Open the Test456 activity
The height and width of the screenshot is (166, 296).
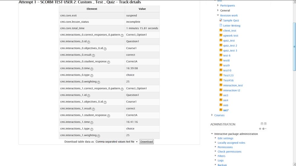coord(228,80)
